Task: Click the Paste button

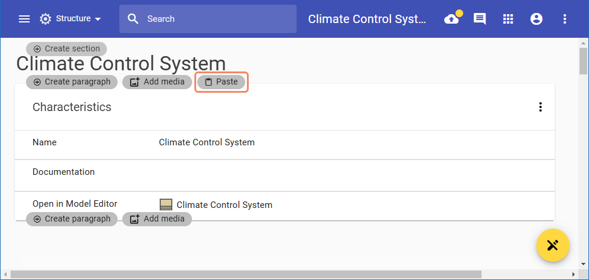Action: click(x=221, y=82)
